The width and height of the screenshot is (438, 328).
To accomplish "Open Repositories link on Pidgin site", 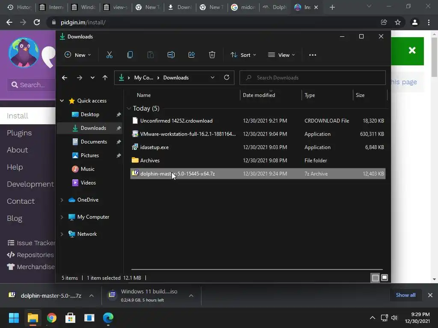I will pyautogui.click(x=30, y=255).
